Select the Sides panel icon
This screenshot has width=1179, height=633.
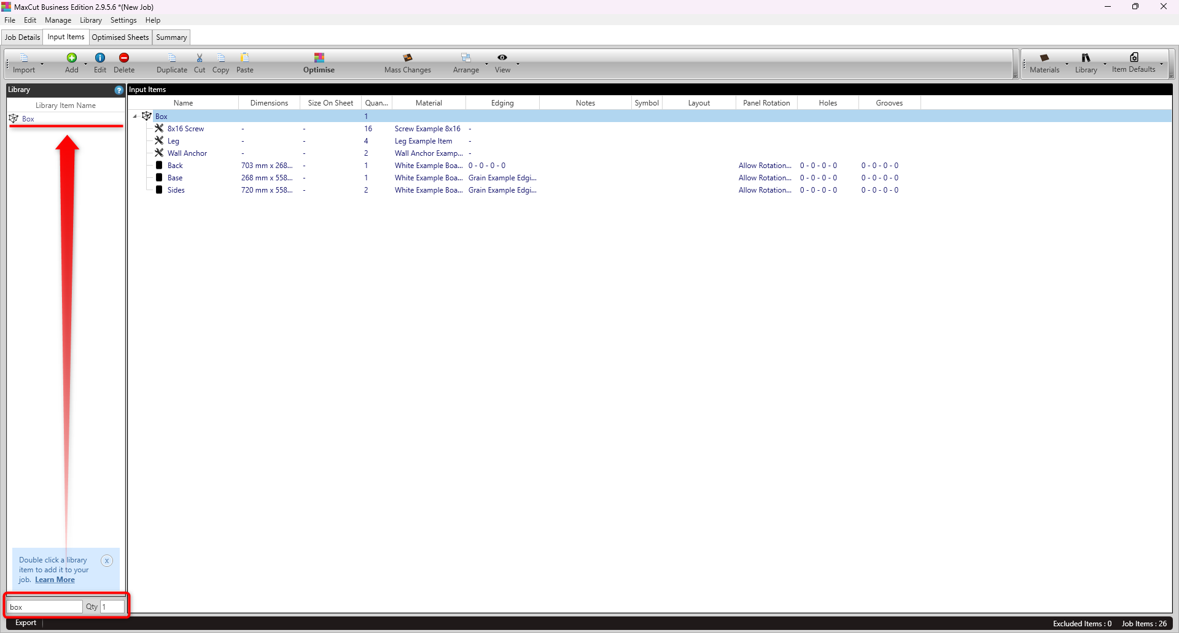pyautogui.click(x=159, y=190)
